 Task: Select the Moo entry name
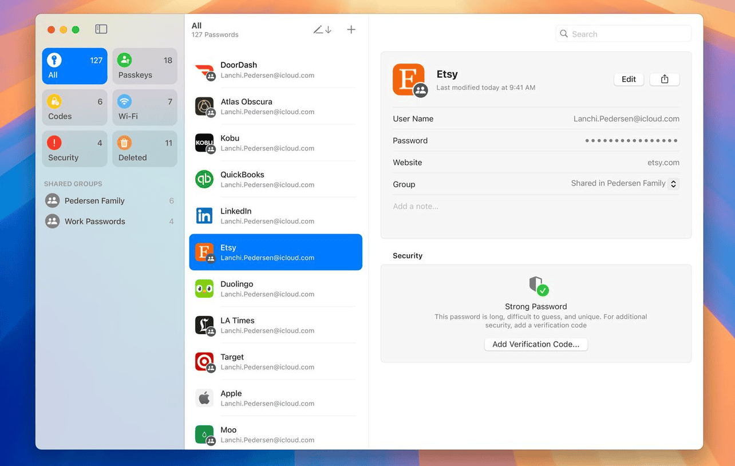coord(228,430)
